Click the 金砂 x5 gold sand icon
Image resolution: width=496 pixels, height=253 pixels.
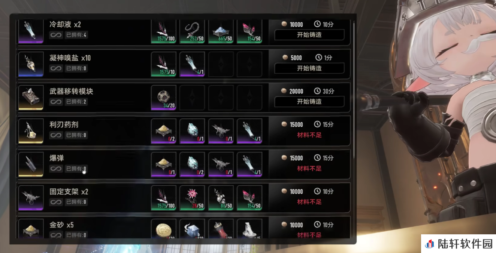[x=31, y=229]
